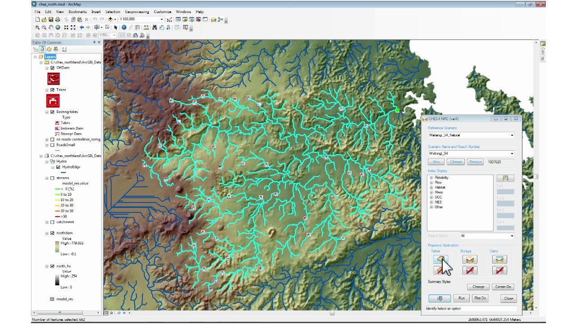Open the Find binoculars tool
The width and height of the screenshot is (577, 324).
point(155,27)
